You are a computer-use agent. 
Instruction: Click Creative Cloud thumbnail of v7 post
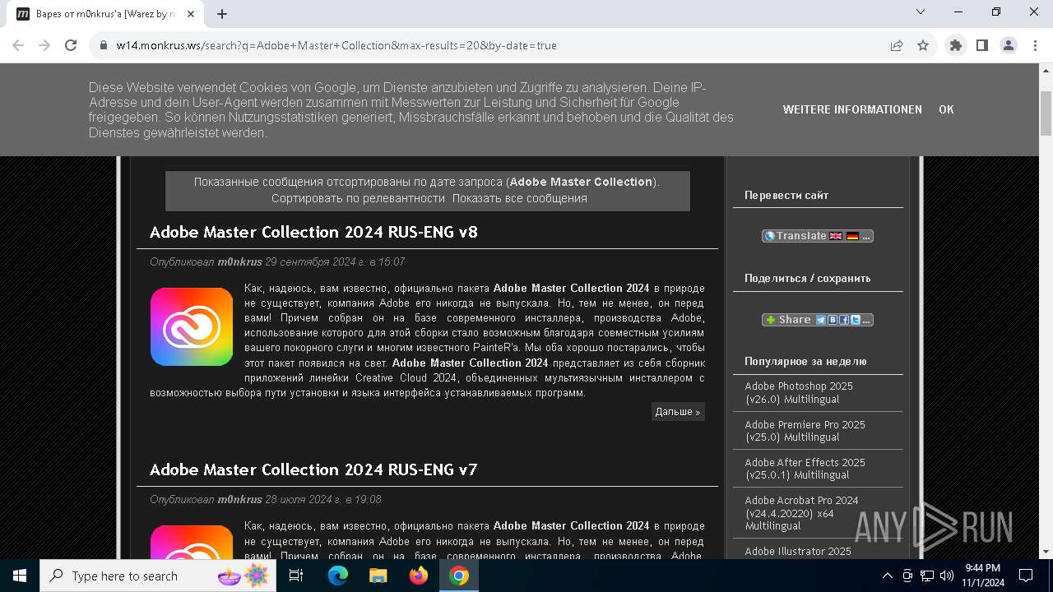tap(192, 542)
